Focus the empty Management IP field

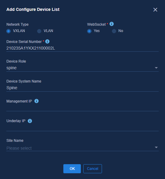[x=82, y=108]
